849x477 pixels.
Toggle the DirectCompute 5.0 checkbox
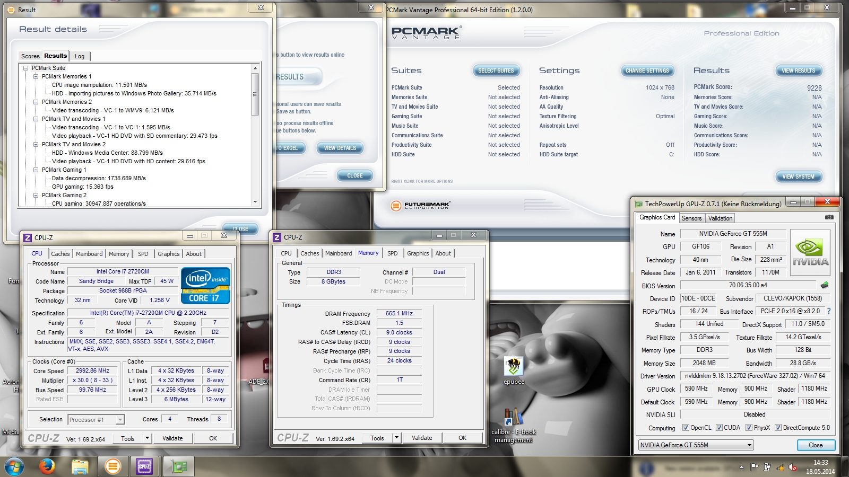[x=778, y=428]
